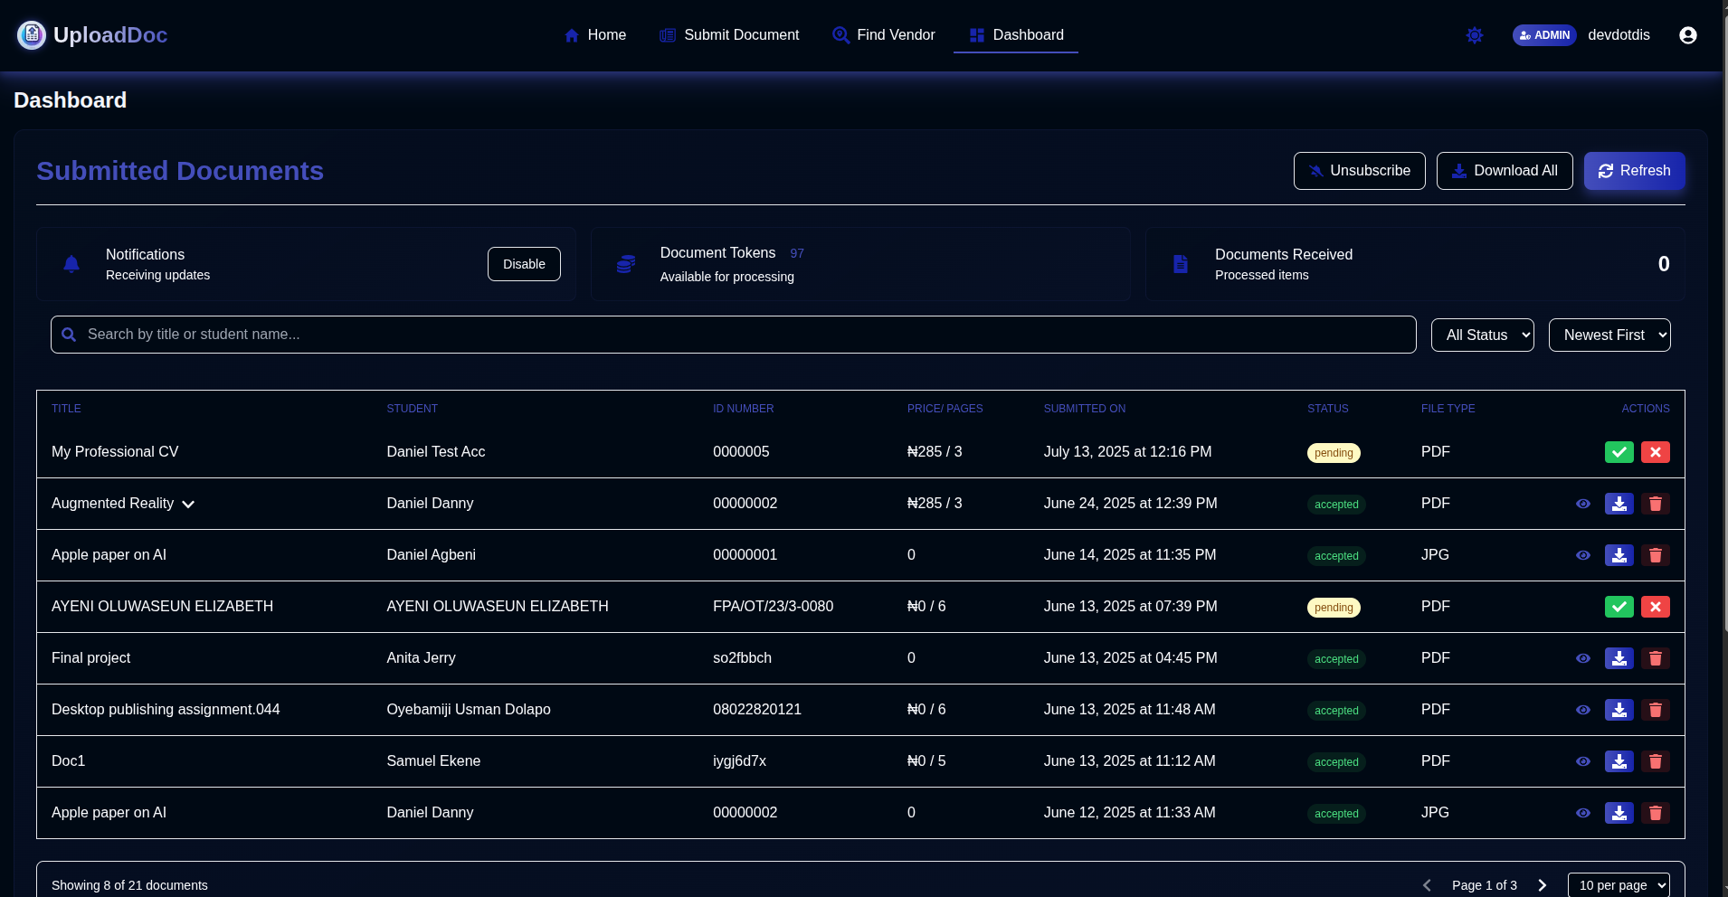This screenshot has width=1728, height=897.
Task: Go to previous page arrow
Action: pyautogui.click(x=1427, y=885)
